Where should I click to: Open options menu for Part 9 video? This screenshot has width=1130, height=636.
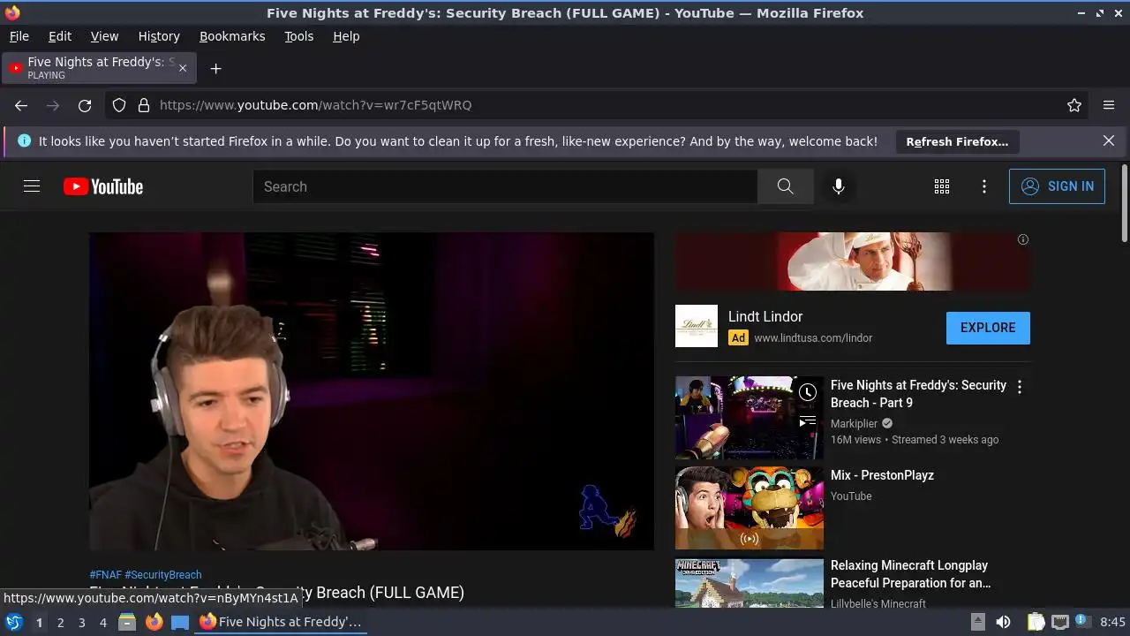click(x=1020, y=387)
